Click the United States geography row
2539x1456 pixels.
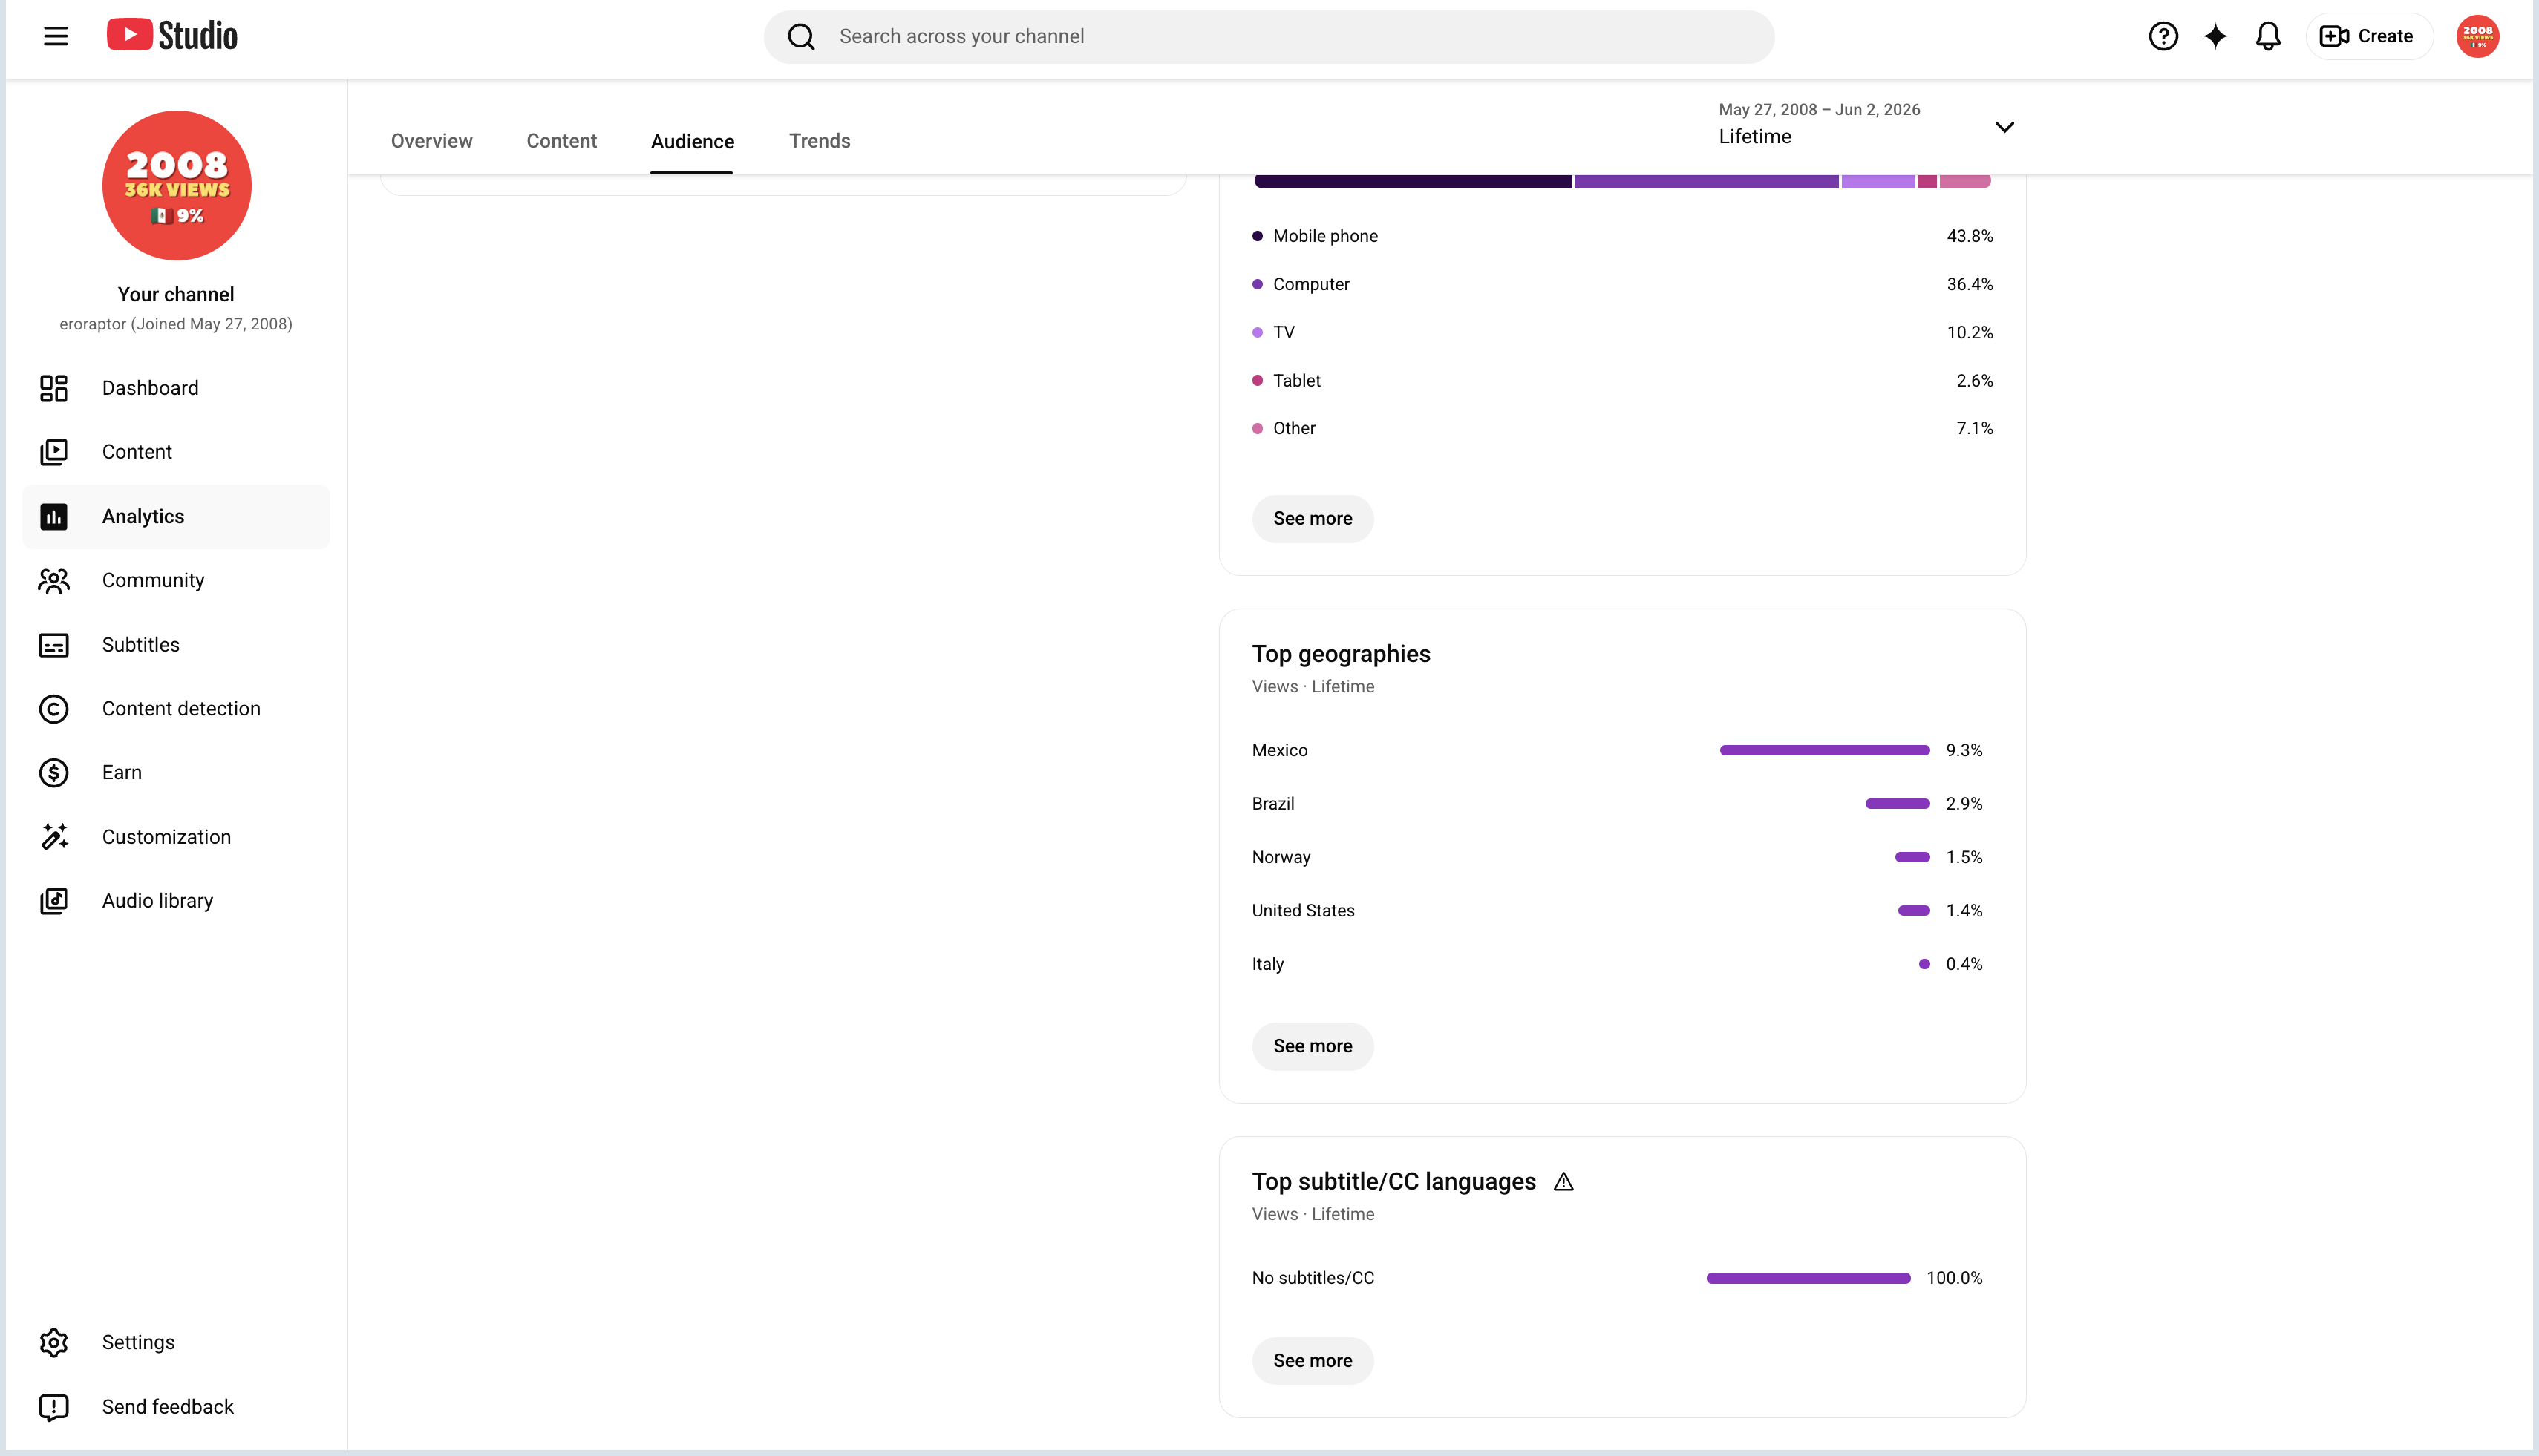point(1617,911)
